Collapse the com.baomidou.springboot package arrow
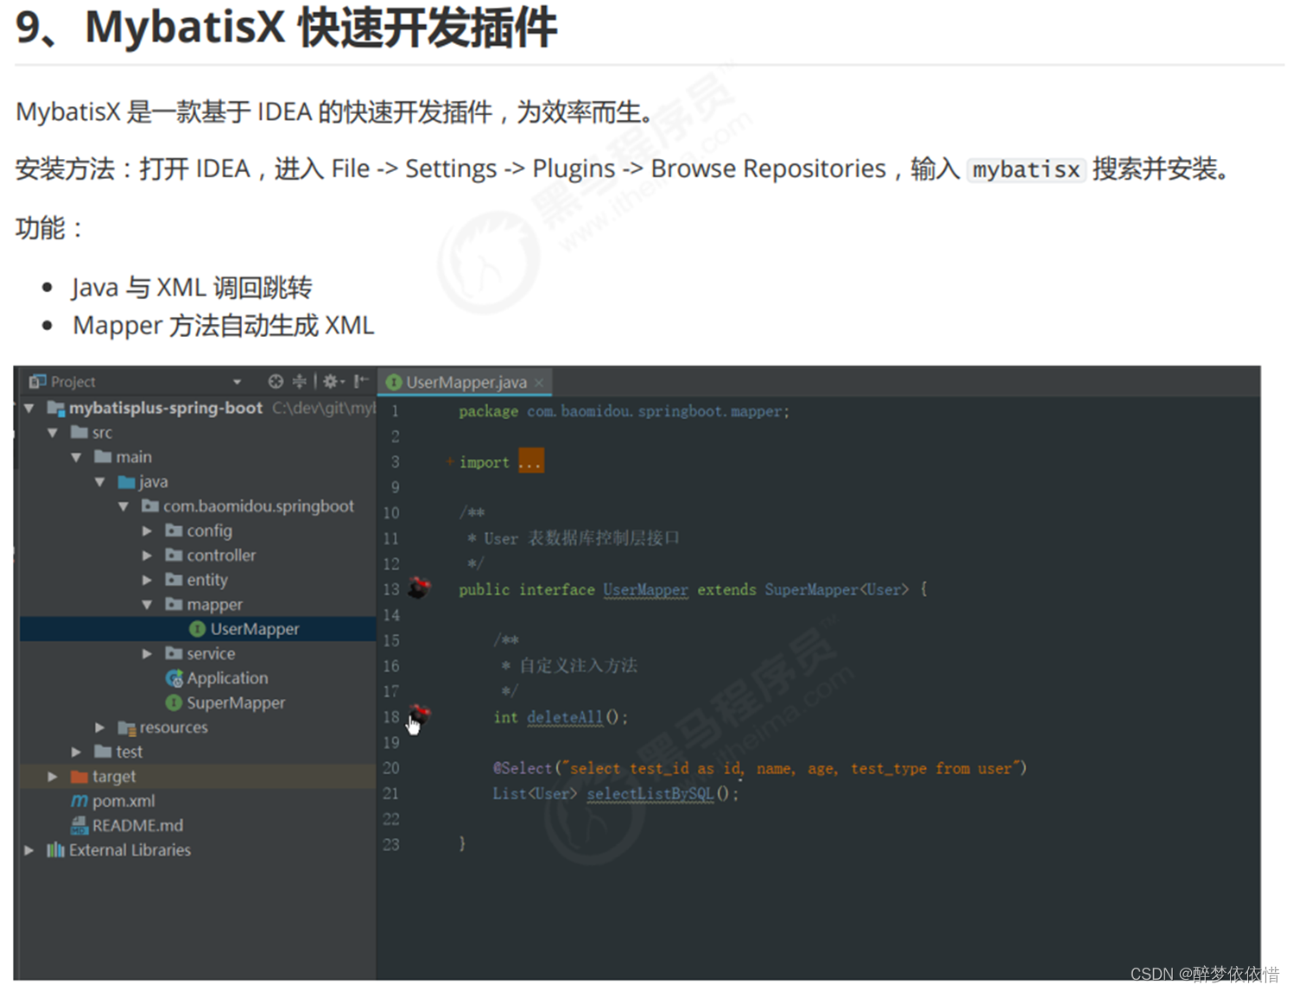This screenshot has width=1293, height=991. [x=124, y=506]
